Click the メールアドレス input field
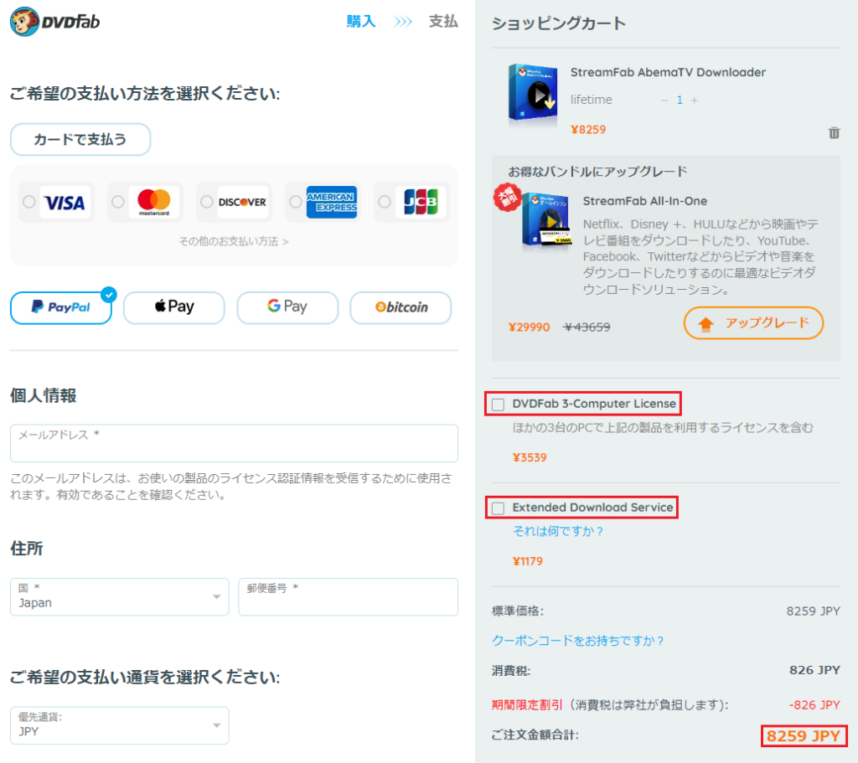Screen dimensions: 858x763 [235, 443]
